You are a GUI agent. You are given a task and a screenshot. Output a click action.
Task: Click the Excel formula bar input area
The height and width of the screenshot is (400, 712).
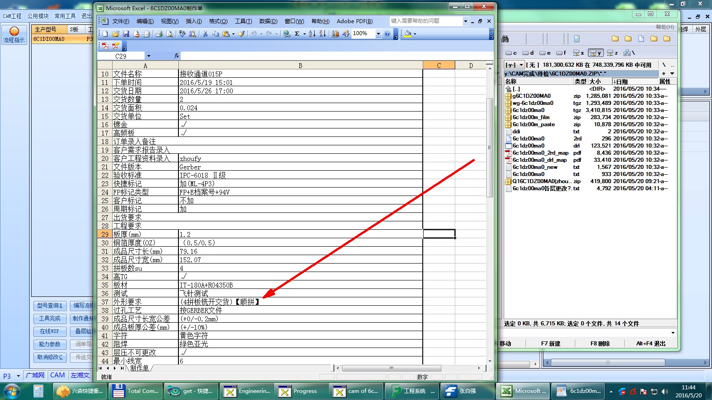pyautogui.click(x=337, y=56)
